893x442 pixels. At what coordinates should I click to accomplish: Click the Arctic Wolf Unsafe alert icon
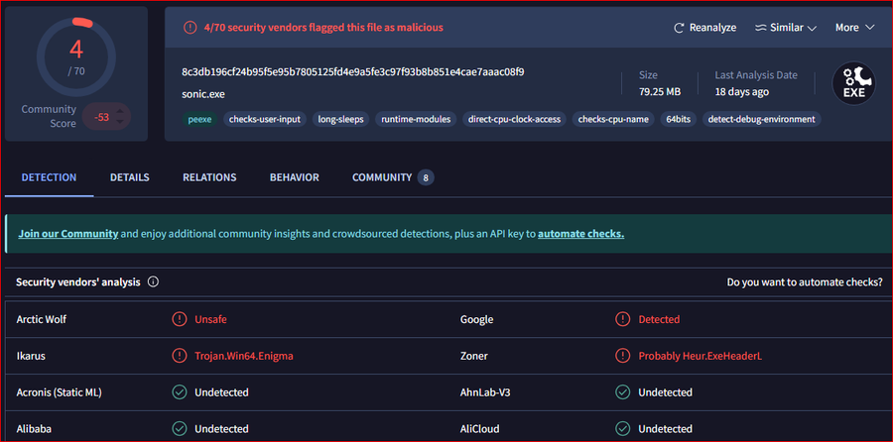coord(179,319)
